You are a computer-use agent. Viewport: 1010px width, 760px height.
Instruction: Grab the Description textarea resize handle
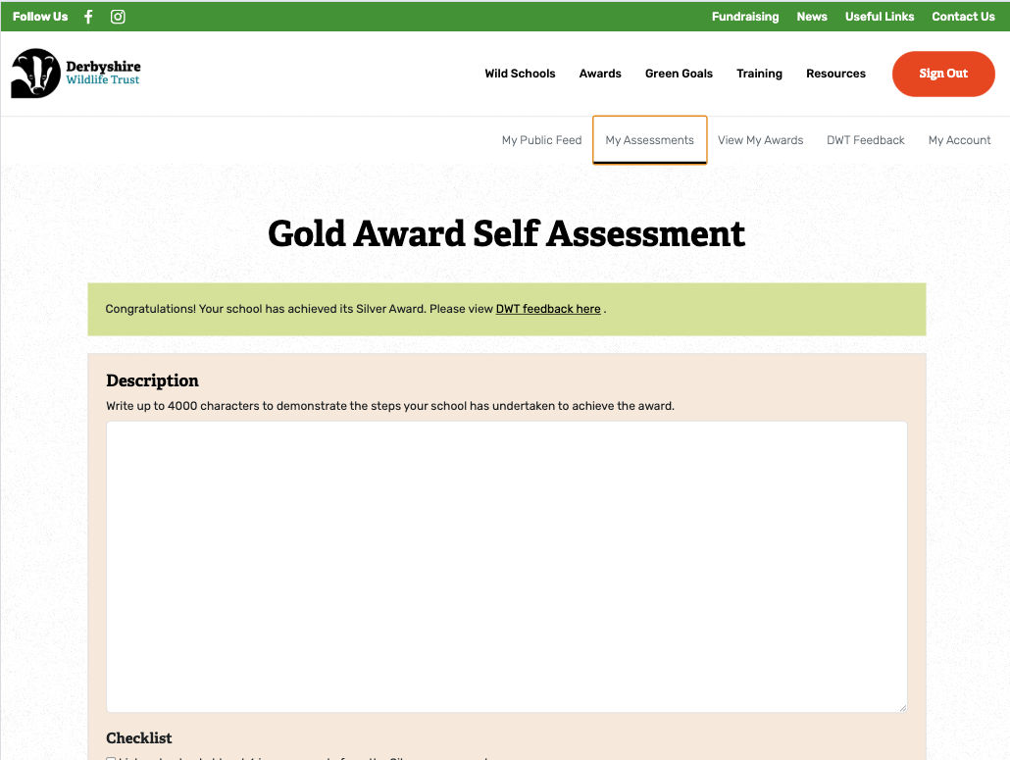(902, 708)
